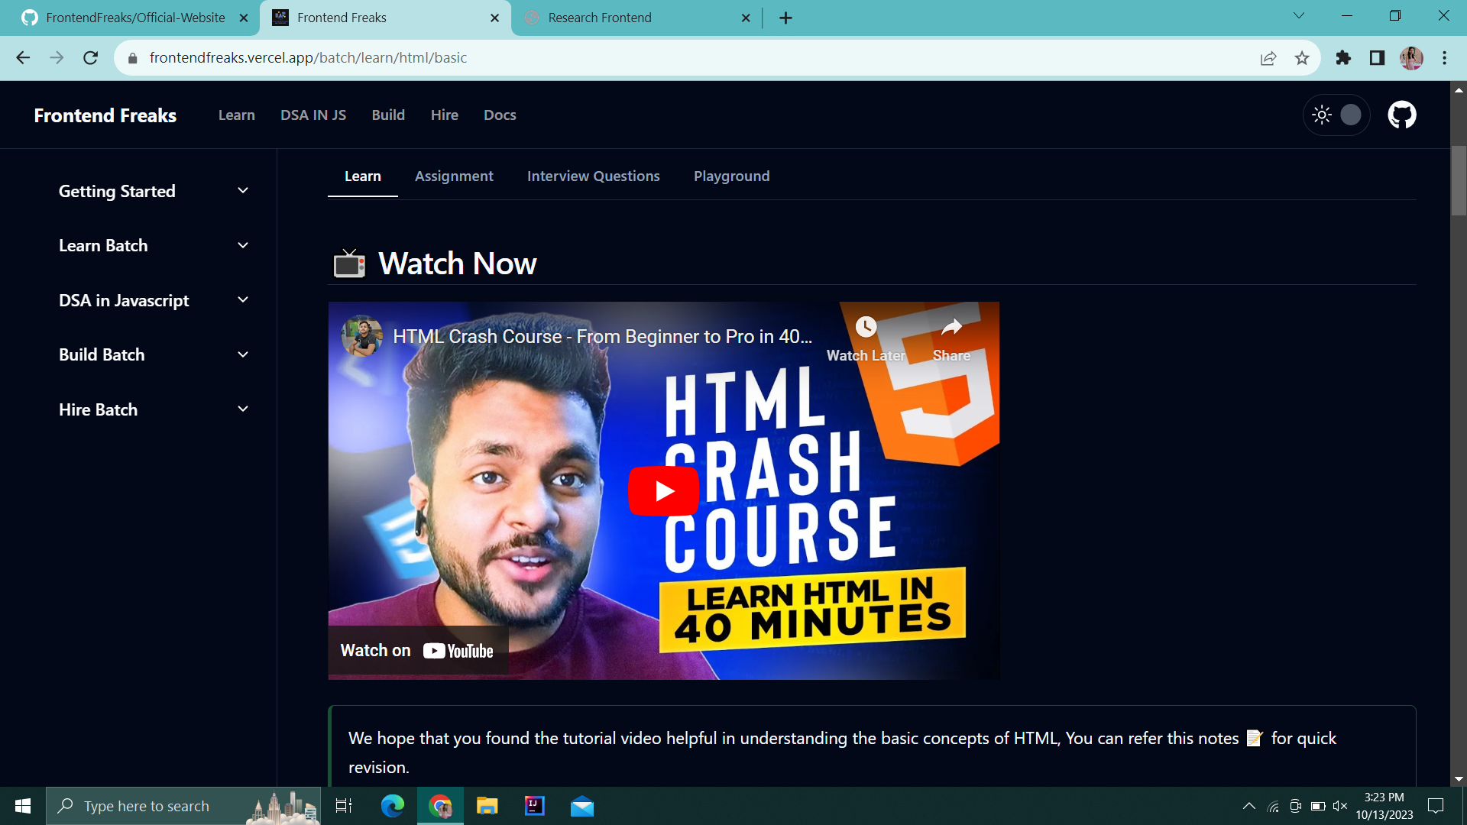The image size is (1467, 825).
Task: Toggle the dark/light theme switch
Action: (x=1351, y=115)
